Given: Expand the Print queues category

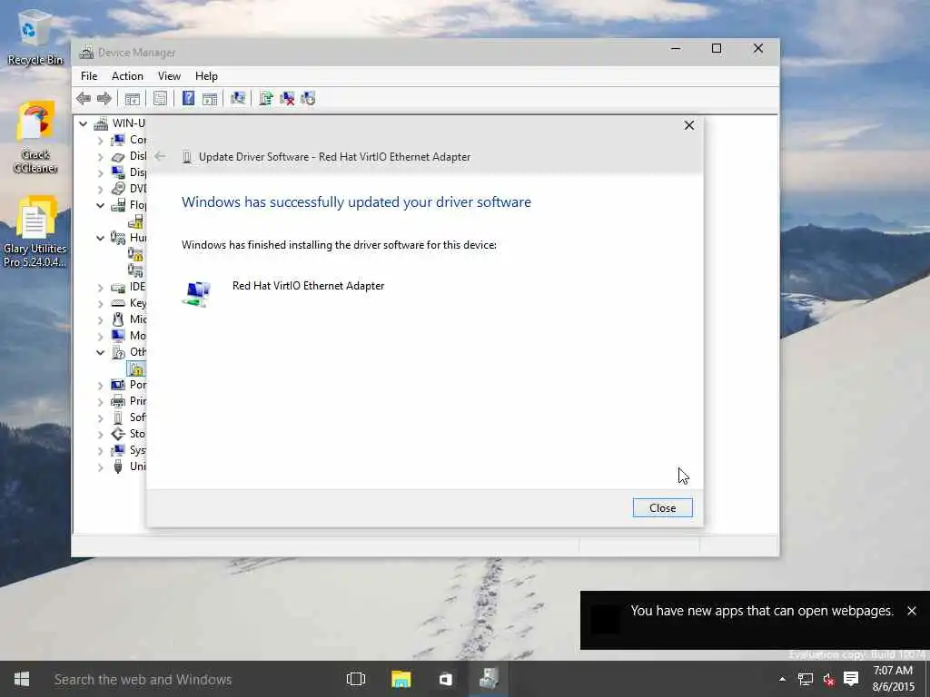Looking at the screenshot, I should pos(100,402).
